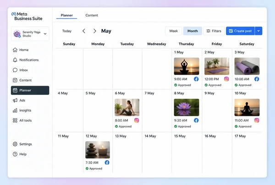
Task: Click the approved checkmark on 12 May post
Action: coord(87,169)
